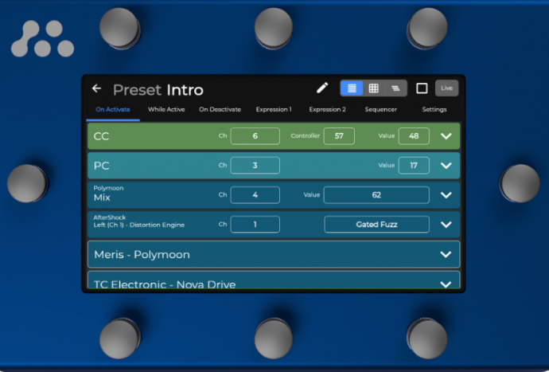This screenshot has height=372, width=549.
Task: Switch to Expression 1 tab
Action: 274,109
